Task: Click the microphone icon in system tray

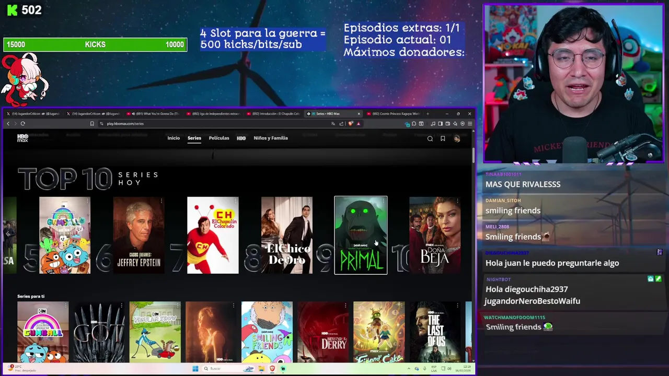Action: (424, 369)
